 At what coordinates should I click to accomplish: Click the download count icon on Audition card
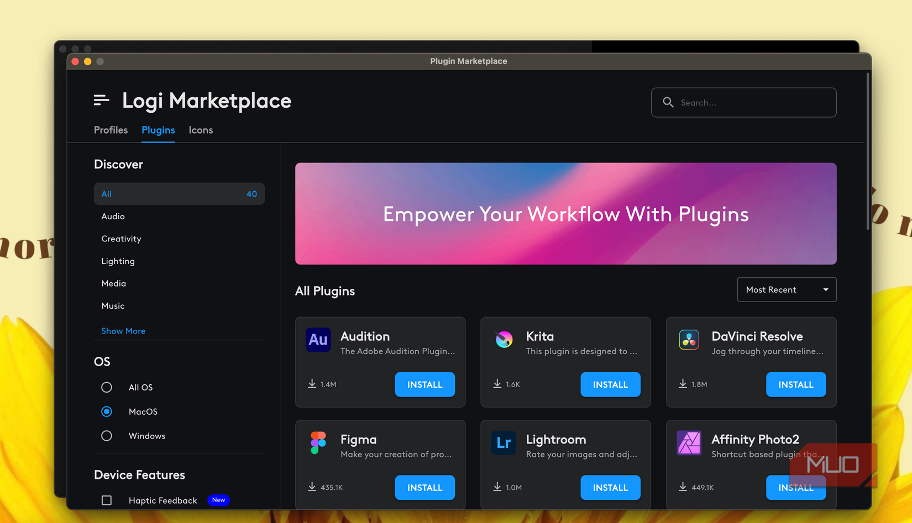312,384
